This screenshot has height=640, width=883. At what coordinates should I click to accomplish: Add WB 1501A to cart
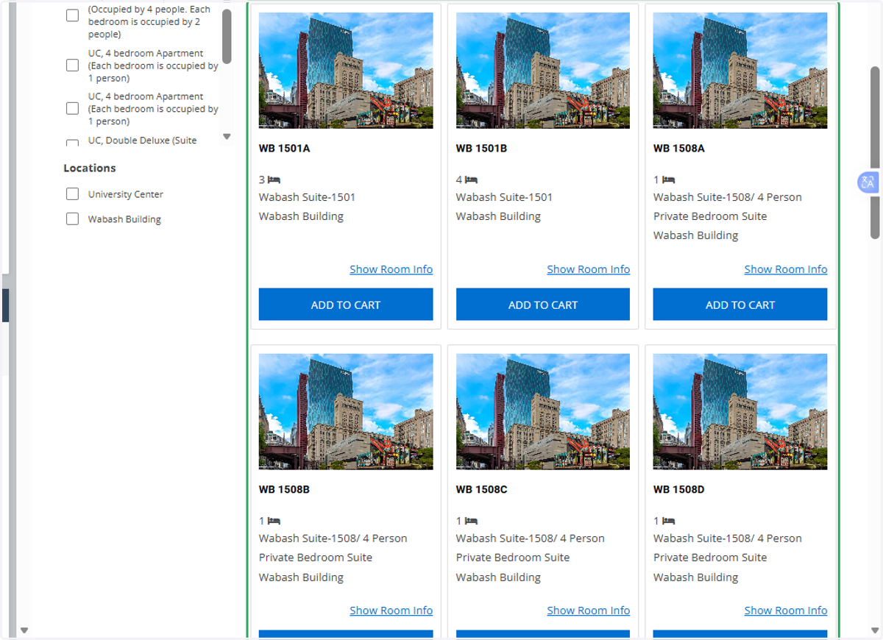(346, 305)
